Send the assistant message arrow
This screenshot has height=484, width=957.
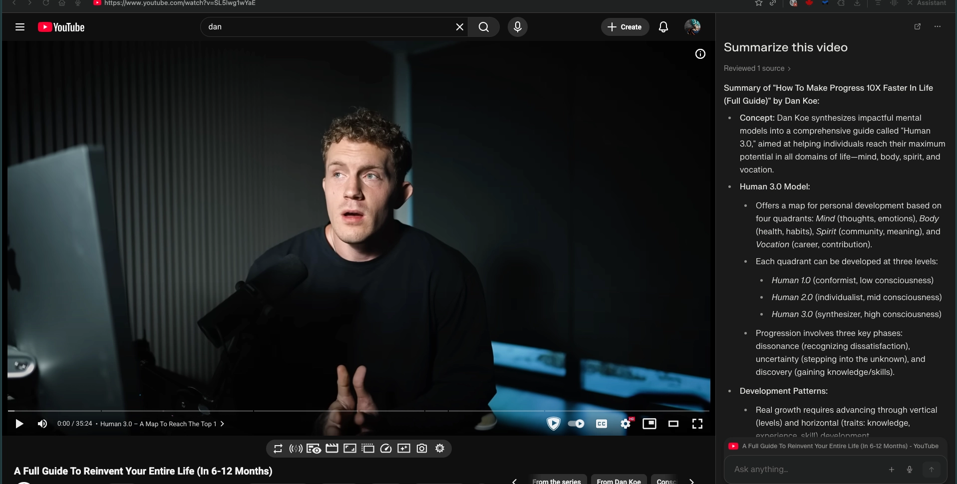pos(932,469)
